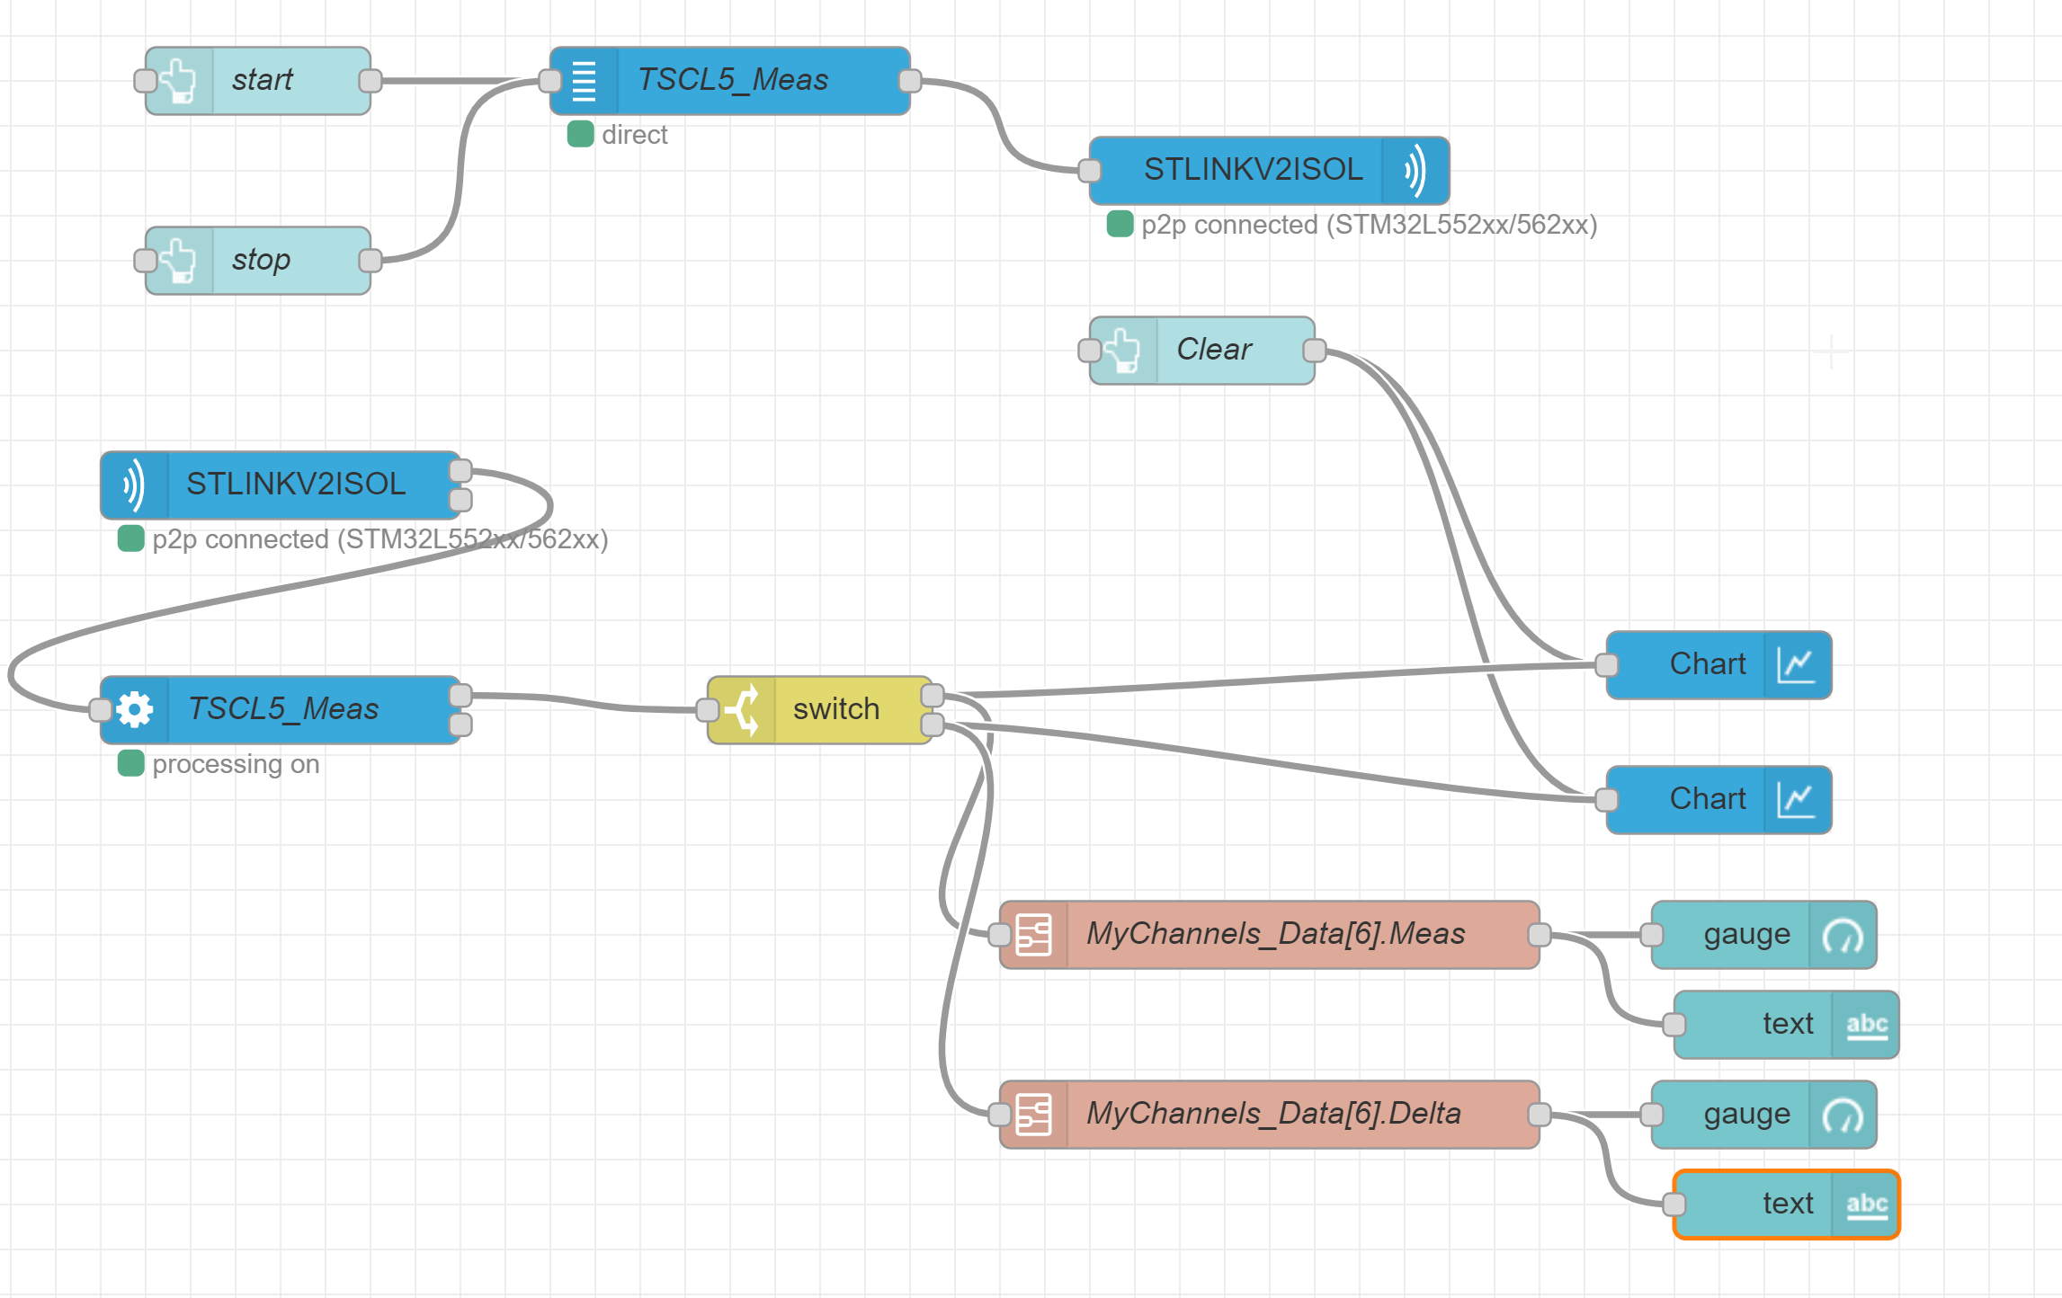Screen dimensions: 2062x1298
Task: Click the gauge dial icon next to MyChannels_Data[6].Delta
Action: tap(1848, 1114)
